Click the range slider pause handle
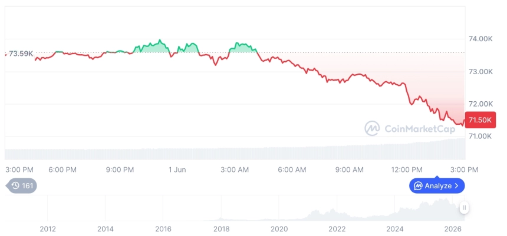This screenshot has height=236, width=507. [465, 208]
